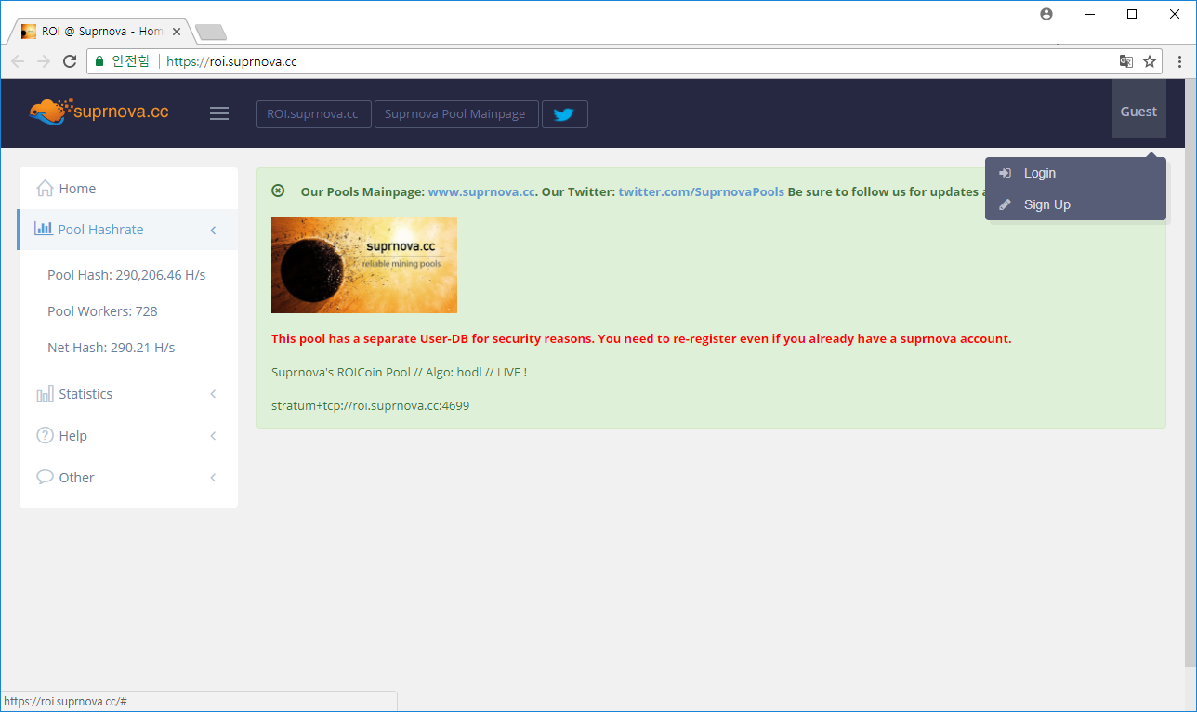Open the Google Translate icon in address bar

(1126, 61)
